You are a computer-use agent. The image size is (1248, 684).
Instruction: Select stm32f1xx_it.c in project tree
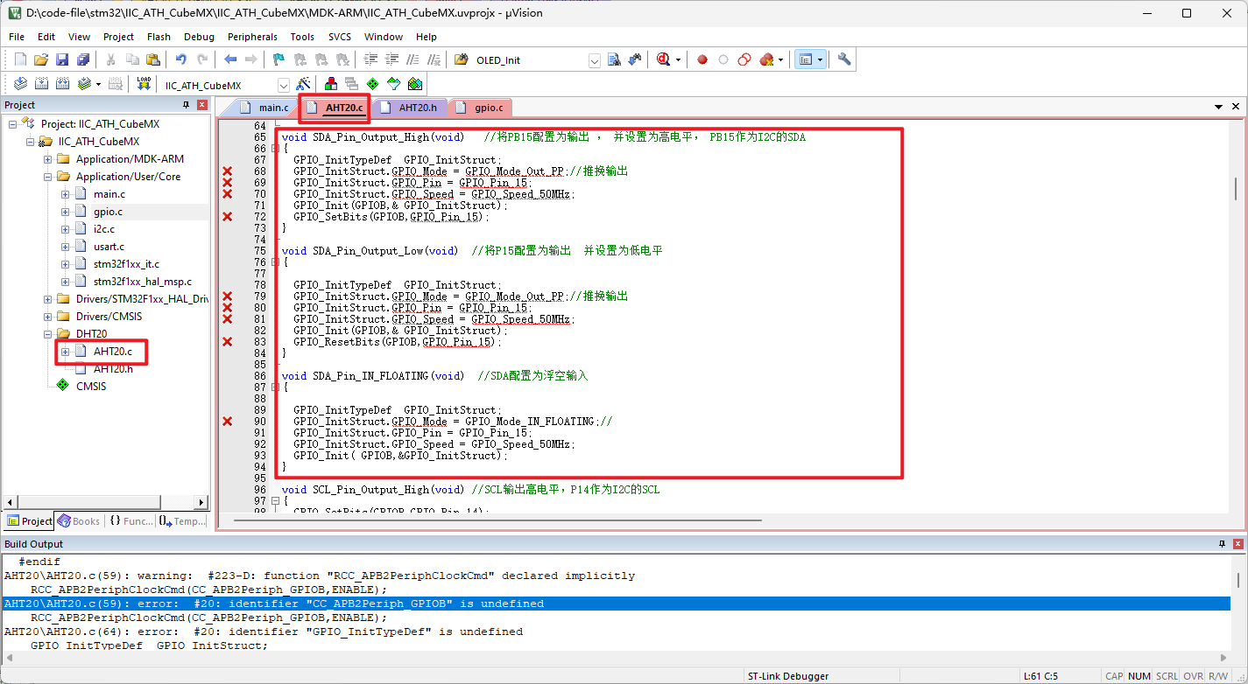[x=126, y=264]
